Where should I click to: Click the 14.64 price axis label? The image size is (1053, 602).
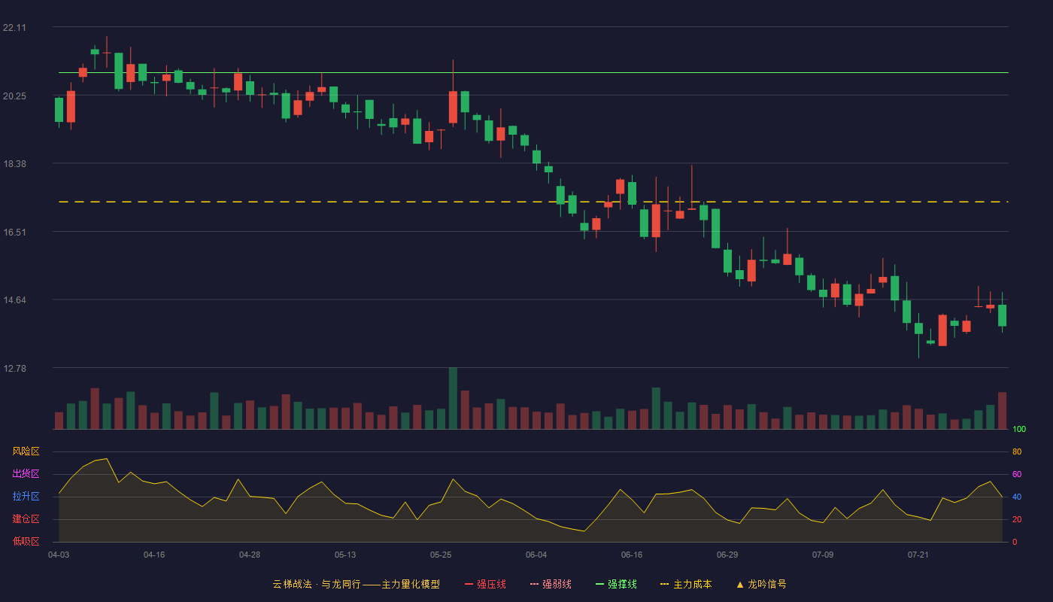click(14, 300)
